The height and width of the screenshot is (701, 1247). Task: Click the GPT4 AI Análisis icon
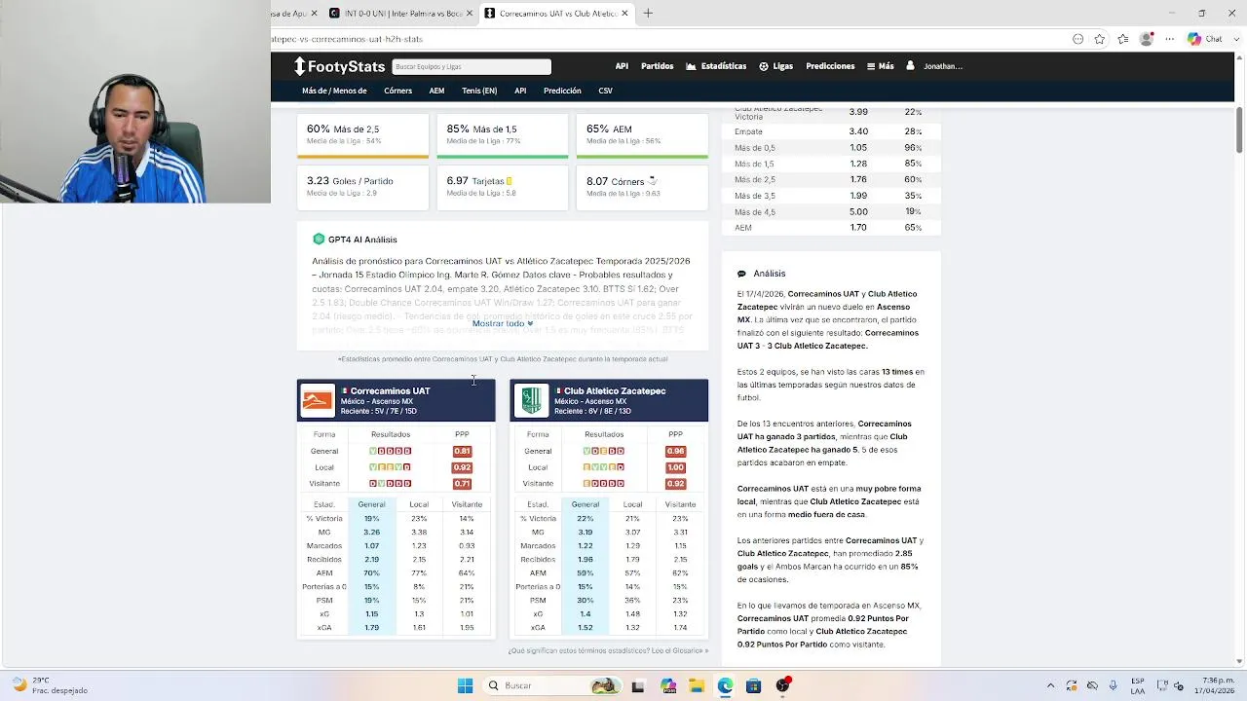tap(319, 240)
